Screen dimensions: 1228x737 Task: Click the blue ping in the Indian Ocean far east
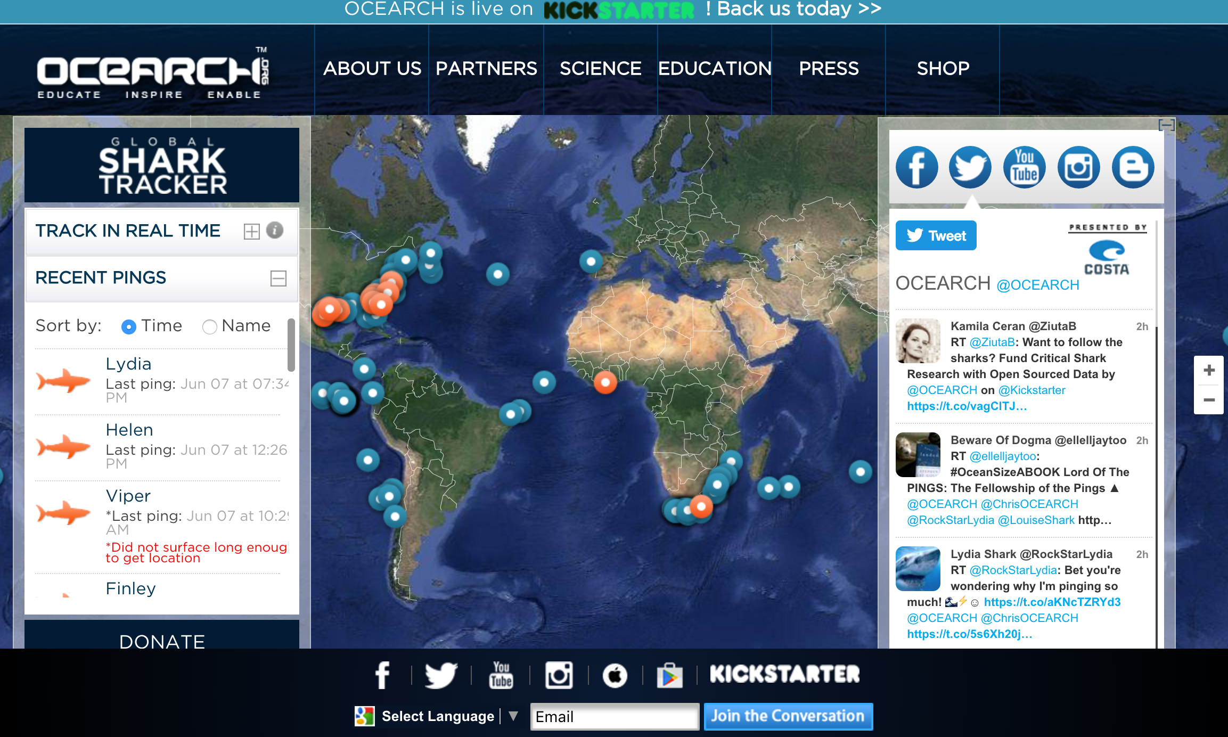tap(861, 471)
